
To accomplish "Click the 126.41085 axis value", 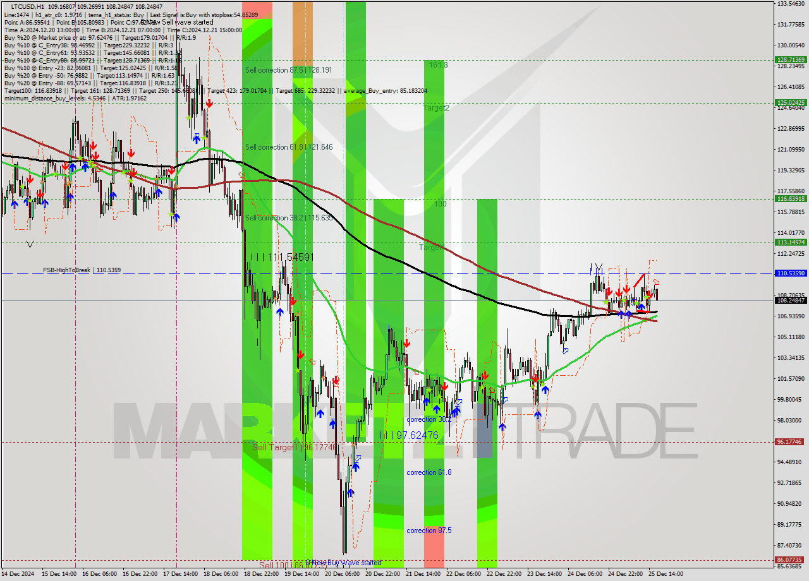I will click(791, 87).
